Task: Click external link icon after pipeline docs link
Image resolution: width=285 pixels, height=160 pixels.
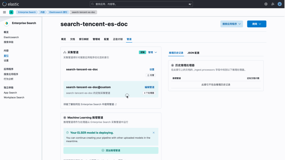Action: (x=116, y=105)
